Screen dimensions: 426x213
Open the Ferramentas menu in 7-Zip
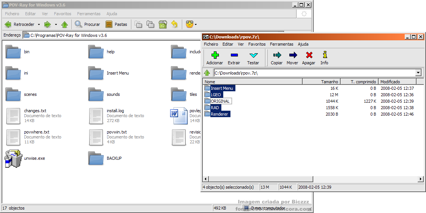[x=281, y=44]
